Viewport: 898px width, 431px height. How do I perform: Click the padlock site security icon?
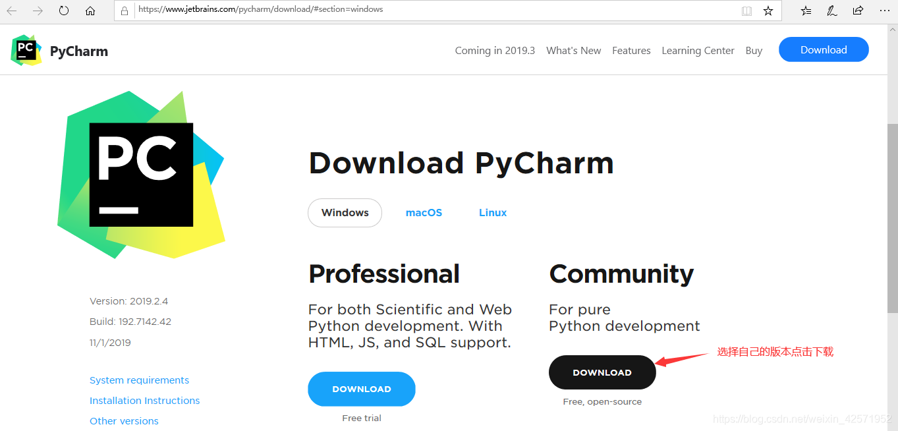[125, 11]
